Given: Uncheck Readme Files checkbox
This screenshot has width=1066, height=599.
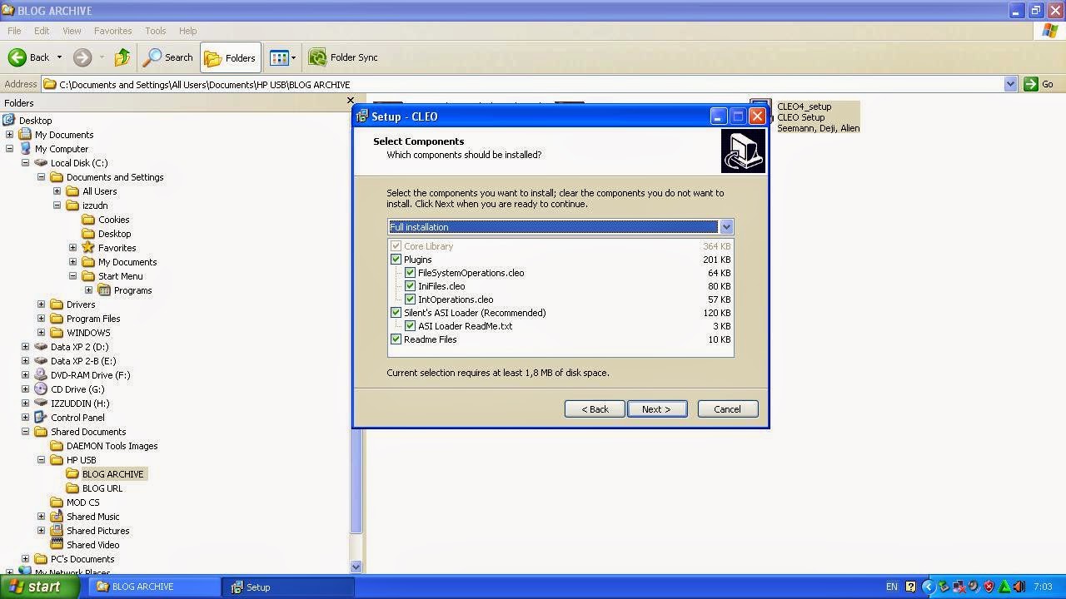Looking at the screenshot, I should click(396, 339).
